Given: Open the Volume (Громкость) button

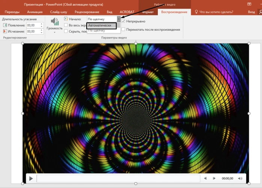Looking at the screenshot, I should pyautogui.click(x=54, y=25).
